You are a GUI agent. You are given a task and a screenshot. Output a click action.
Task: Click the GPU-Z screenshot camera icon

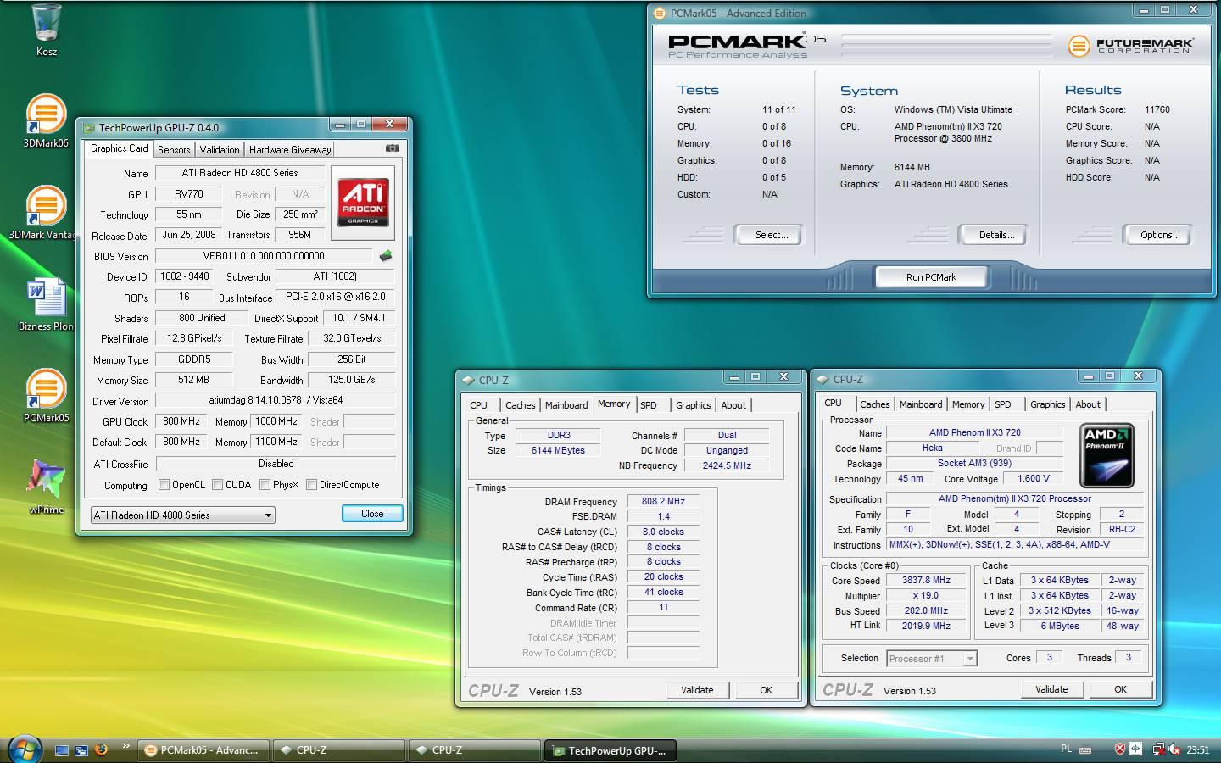pyautogui.click(x=392, y=148)
